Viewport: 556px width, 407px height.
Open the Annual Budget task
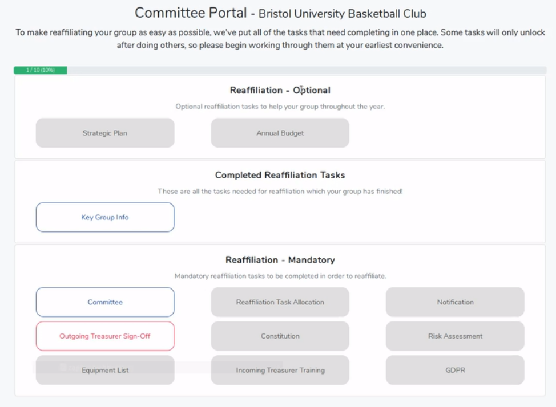coord(280,133)
